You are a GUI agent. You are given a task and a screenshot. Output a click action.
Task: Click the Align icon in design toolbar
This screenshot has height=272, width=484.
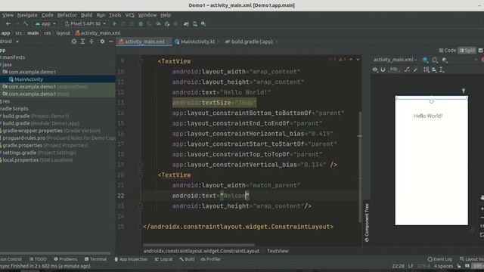[x=434, y=70]
